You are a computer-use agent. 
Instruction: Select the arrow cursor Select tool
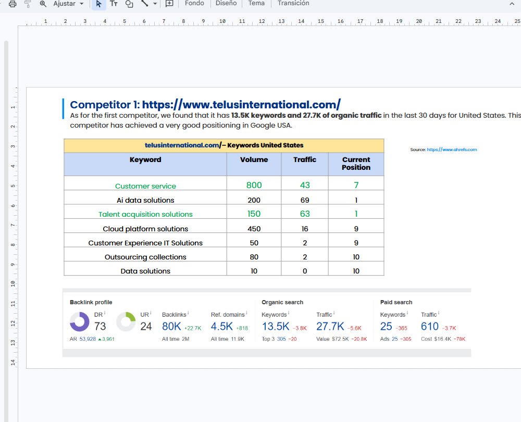[x=98, y=4]
